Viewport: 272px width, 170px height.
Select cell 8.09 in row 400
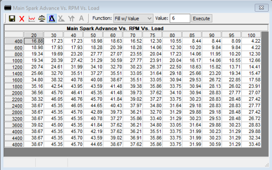[232, 41]
